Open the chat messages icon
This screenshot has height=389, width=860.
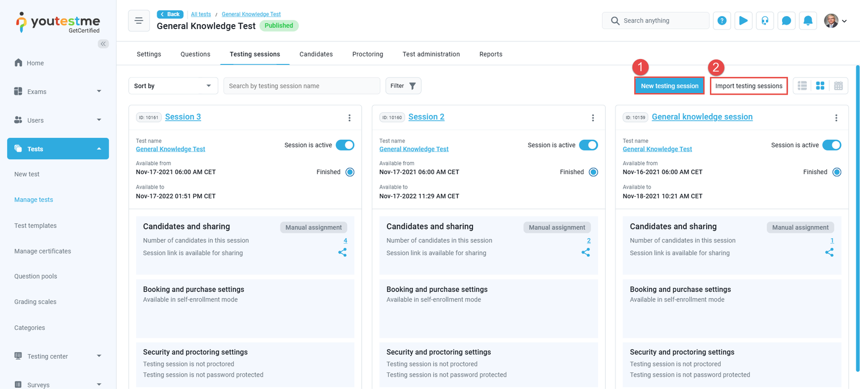786,20
